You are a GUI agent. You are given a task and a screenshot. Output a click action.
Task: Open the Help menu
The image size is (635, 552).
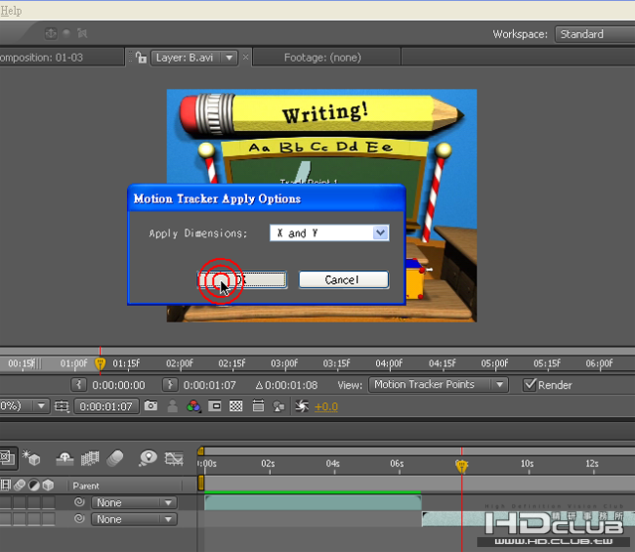[11, 11]
